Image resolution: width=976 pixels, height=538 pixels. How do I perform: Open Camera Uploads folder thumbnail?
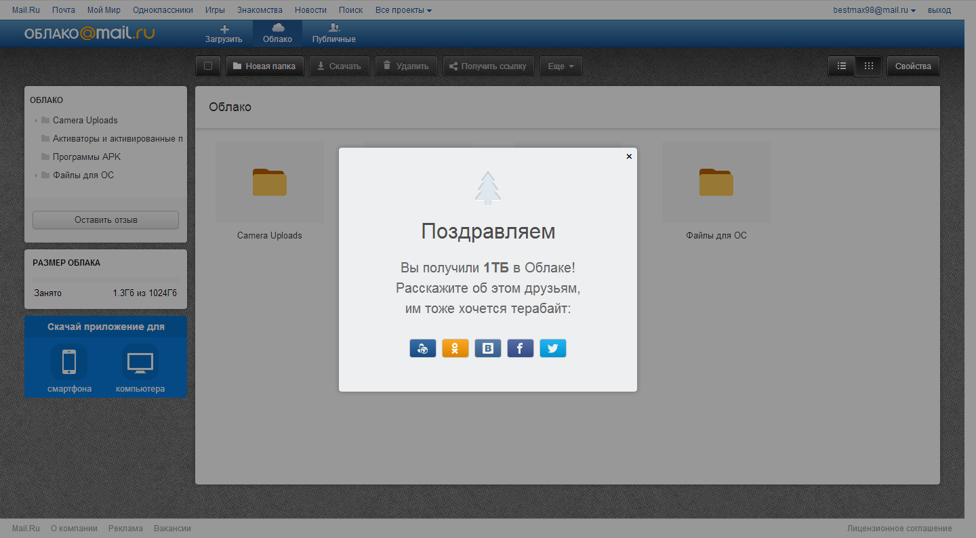[270, 183]
